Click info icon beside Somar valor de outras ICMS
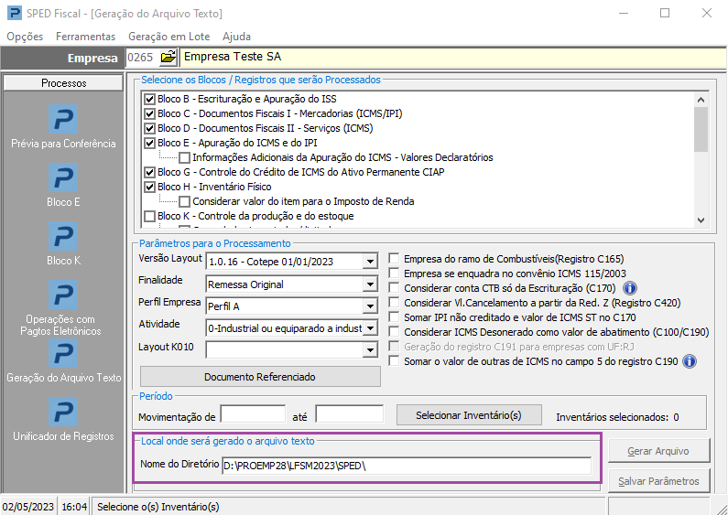The width and height of the screenshot is (728, 515). (x=690, y=361)
